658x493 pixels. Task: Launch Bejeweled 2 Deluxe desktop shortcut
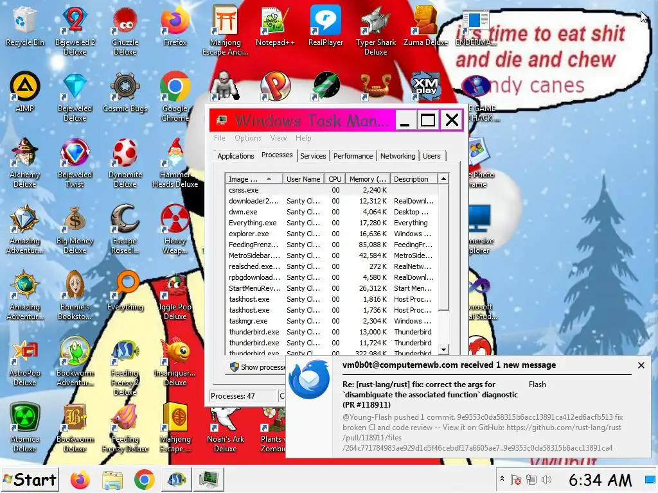(x=75, y=30)
